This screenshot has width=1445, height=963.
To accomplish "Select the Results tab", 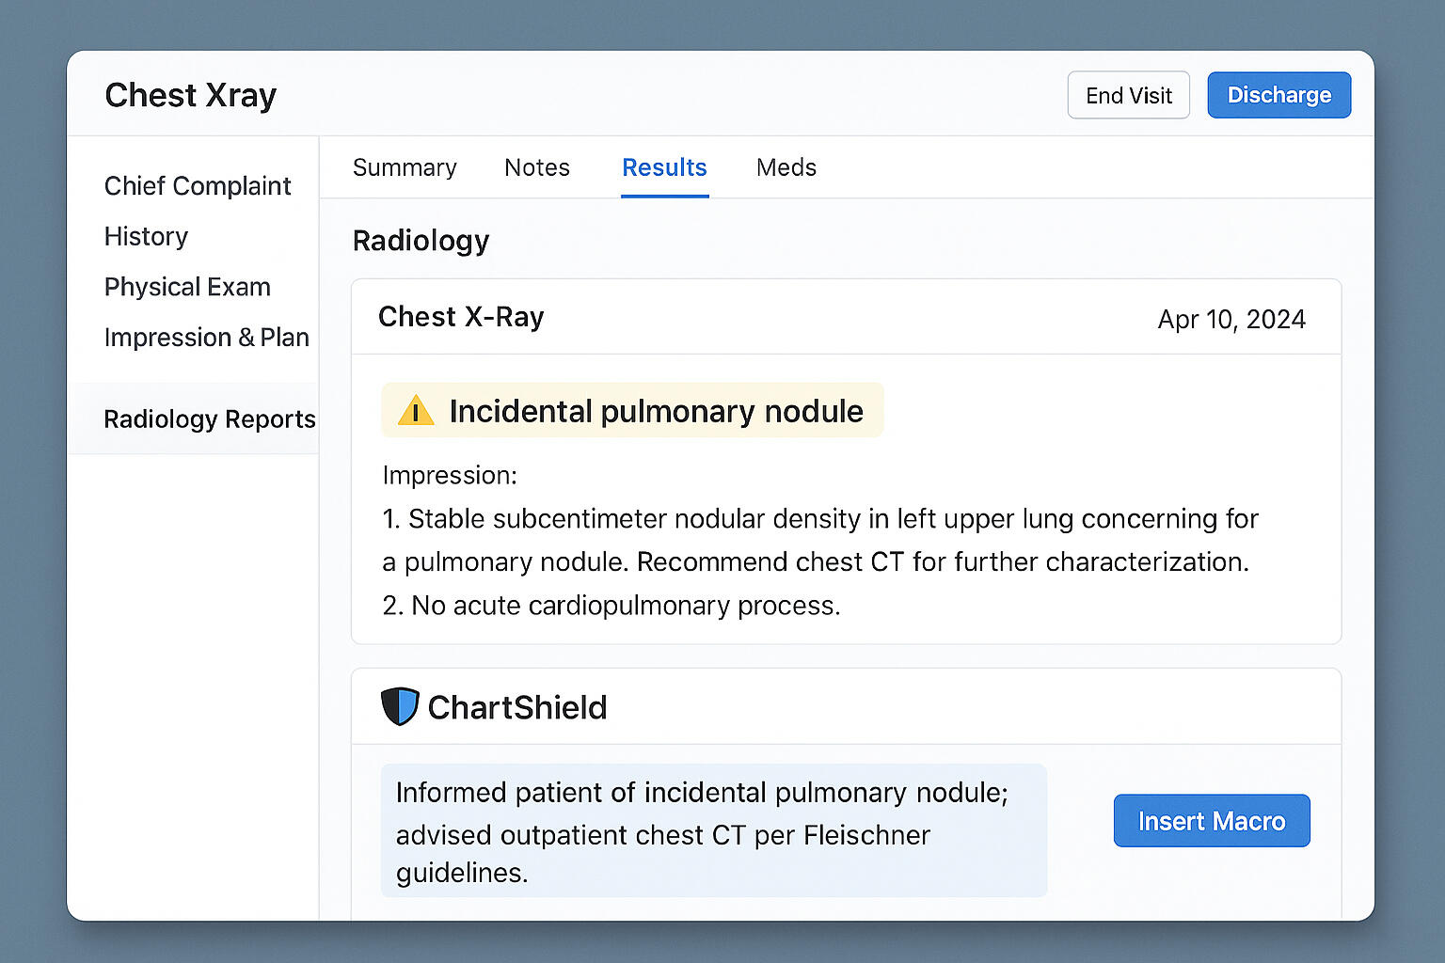I will [664, 167].
